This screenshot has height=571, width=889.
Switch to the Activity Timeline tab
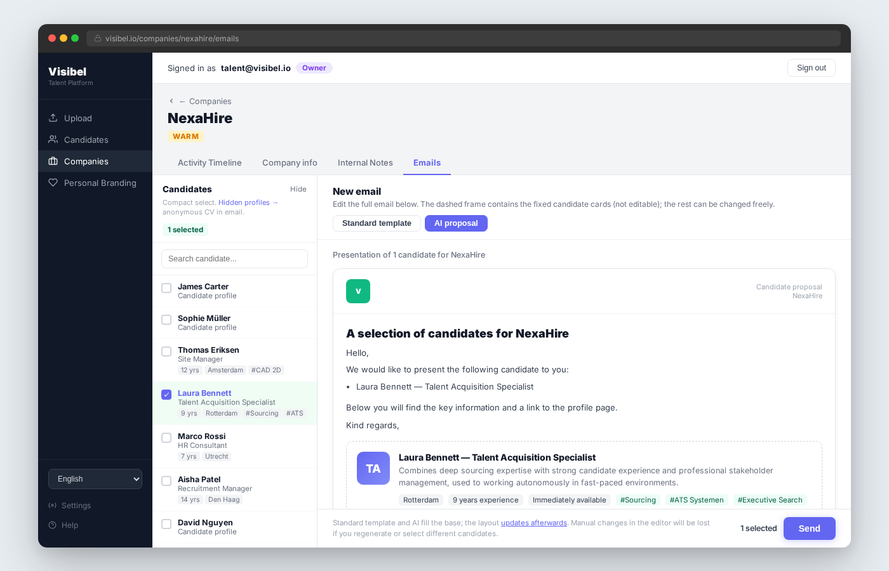coord(210,163)
